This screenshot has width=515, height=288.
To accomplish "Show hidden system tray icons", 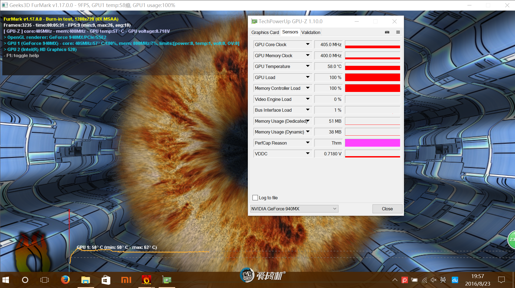I will [395, 280].
